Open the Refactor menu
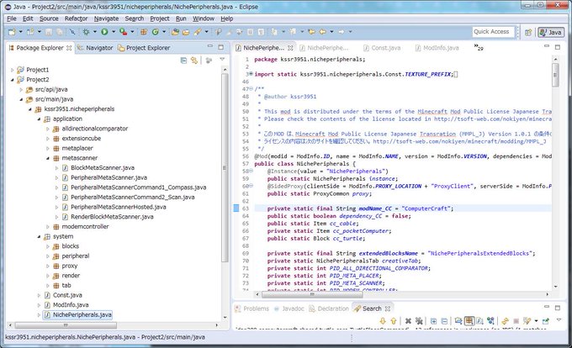This screenshot has width=572, height=348. coord(76,18)
